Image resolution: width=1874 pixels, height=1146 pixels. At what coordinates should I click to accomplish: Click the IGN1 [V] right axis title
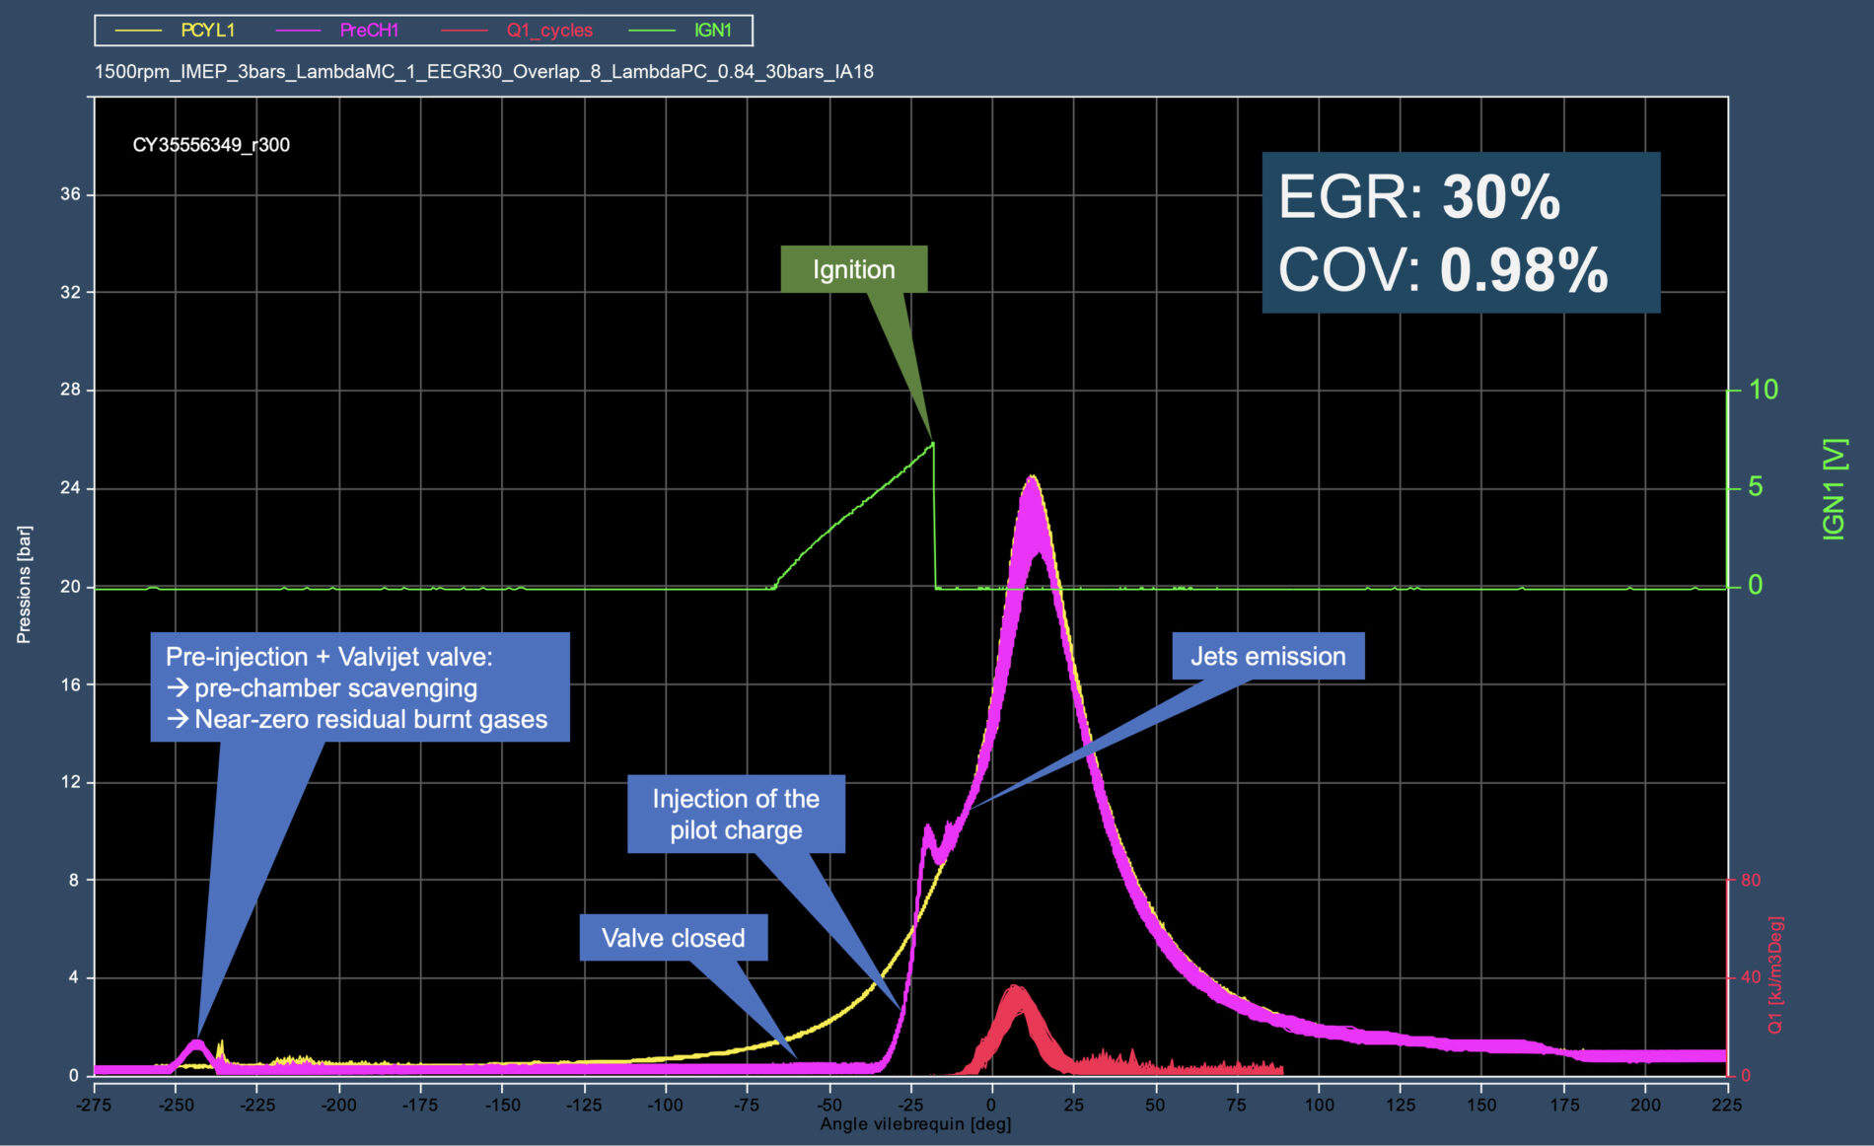tap(1833, 489)
